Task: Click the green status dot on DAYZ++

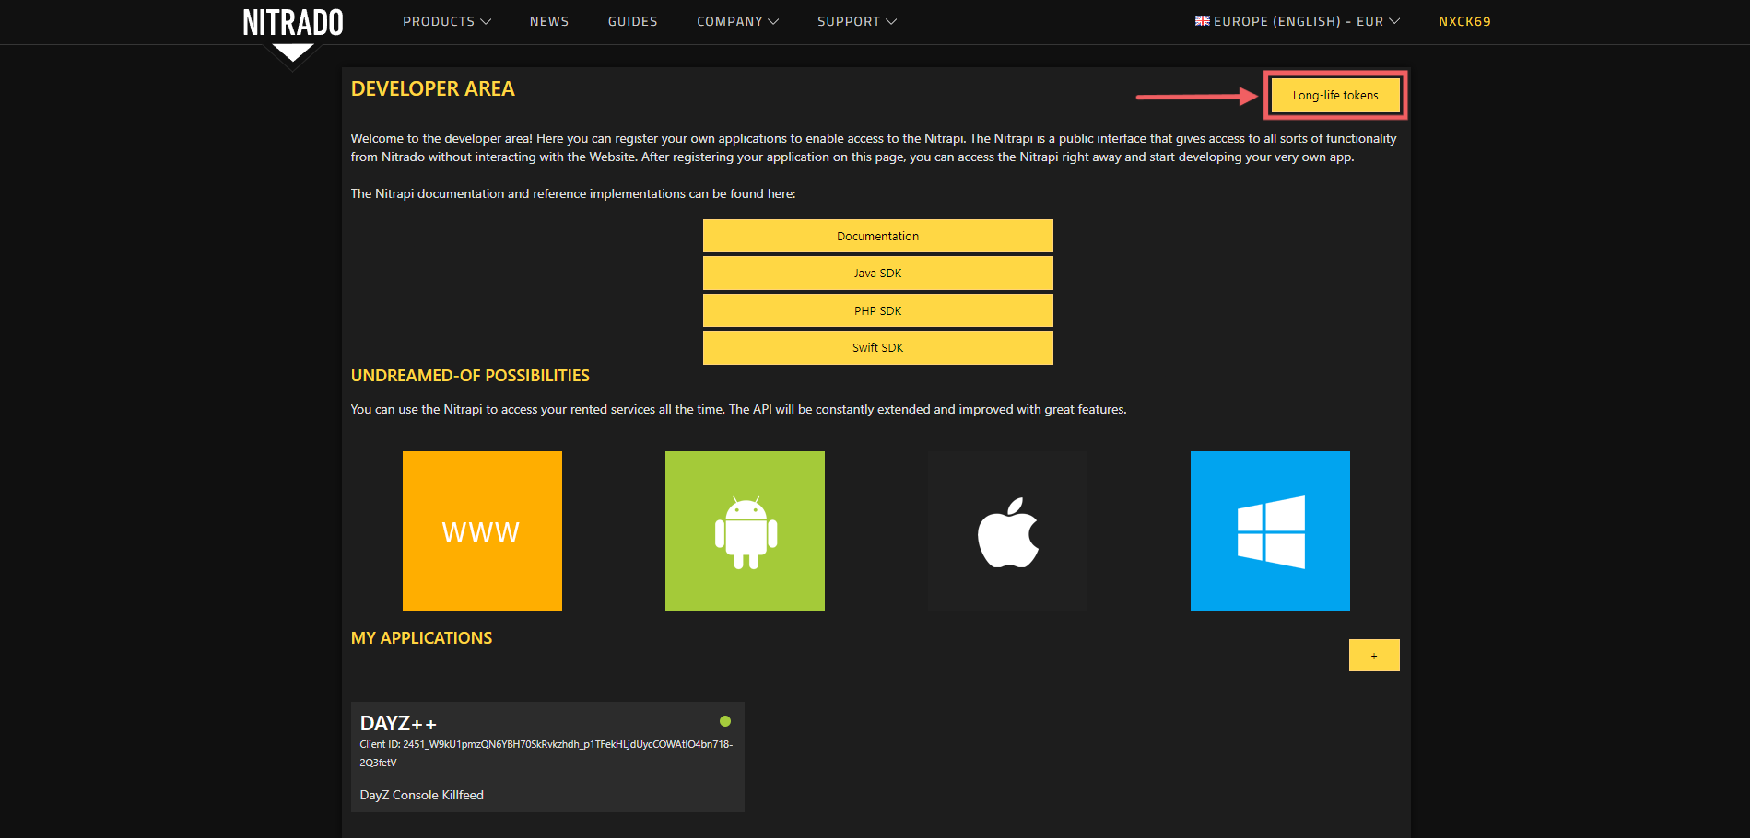Action: point(725,721)
